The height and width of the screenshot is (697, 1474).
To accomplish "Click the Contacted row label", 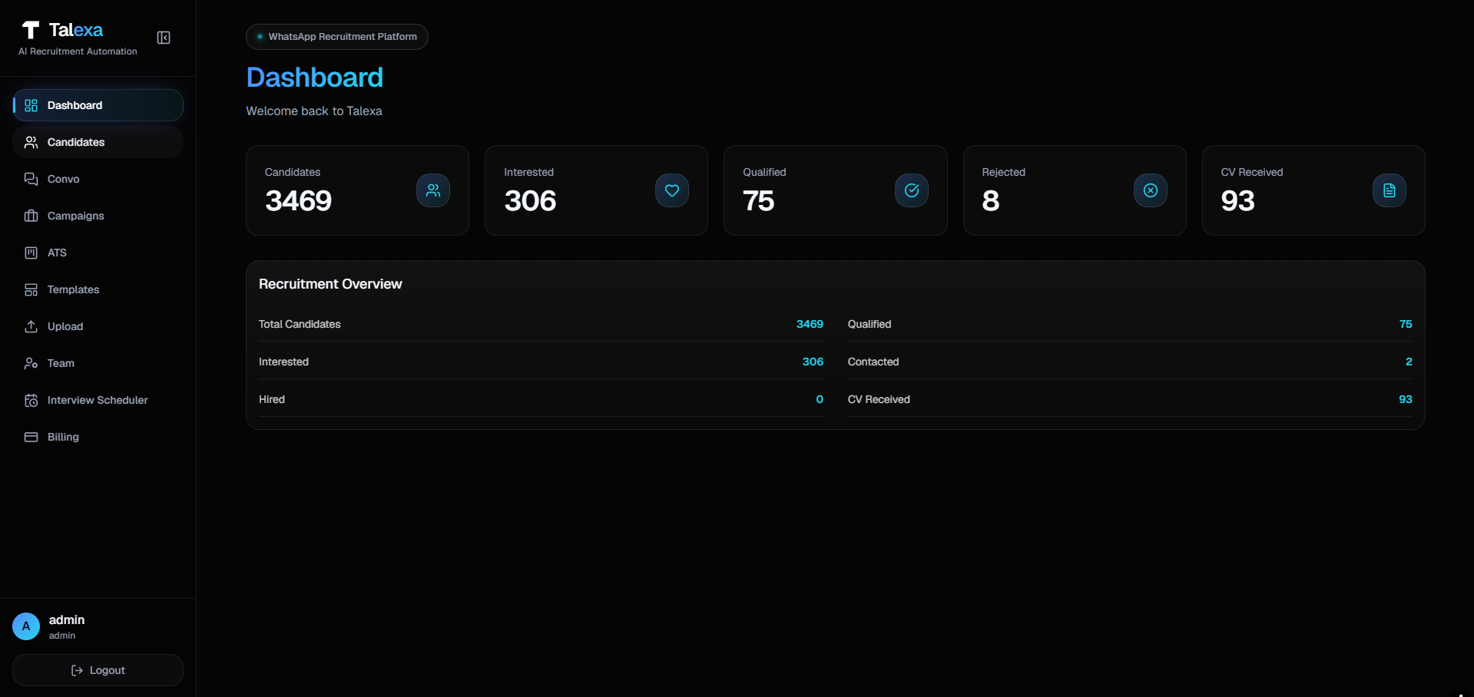I will pyautogui.click(x=873, y=362).
